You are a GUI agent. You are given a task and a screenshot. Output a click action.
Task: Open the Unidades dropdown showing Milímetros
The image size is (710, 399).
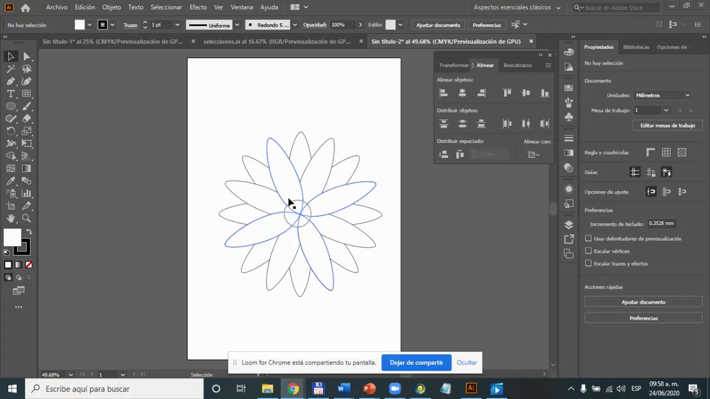click(662, 95)
